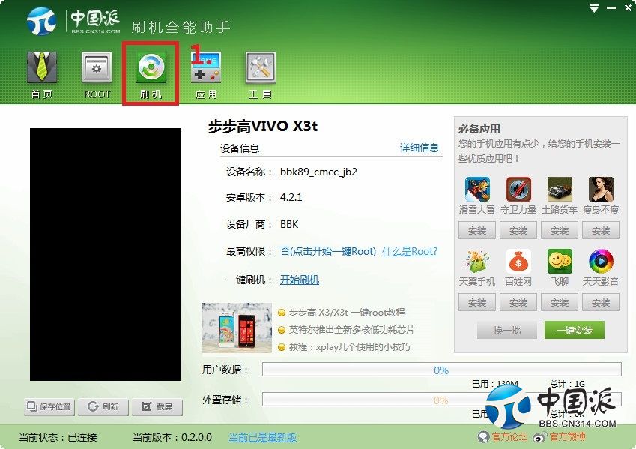The width and height of the screenshot is (636, 449).
Task: Click the 百姓网 app icon
Action: [518, 261]
